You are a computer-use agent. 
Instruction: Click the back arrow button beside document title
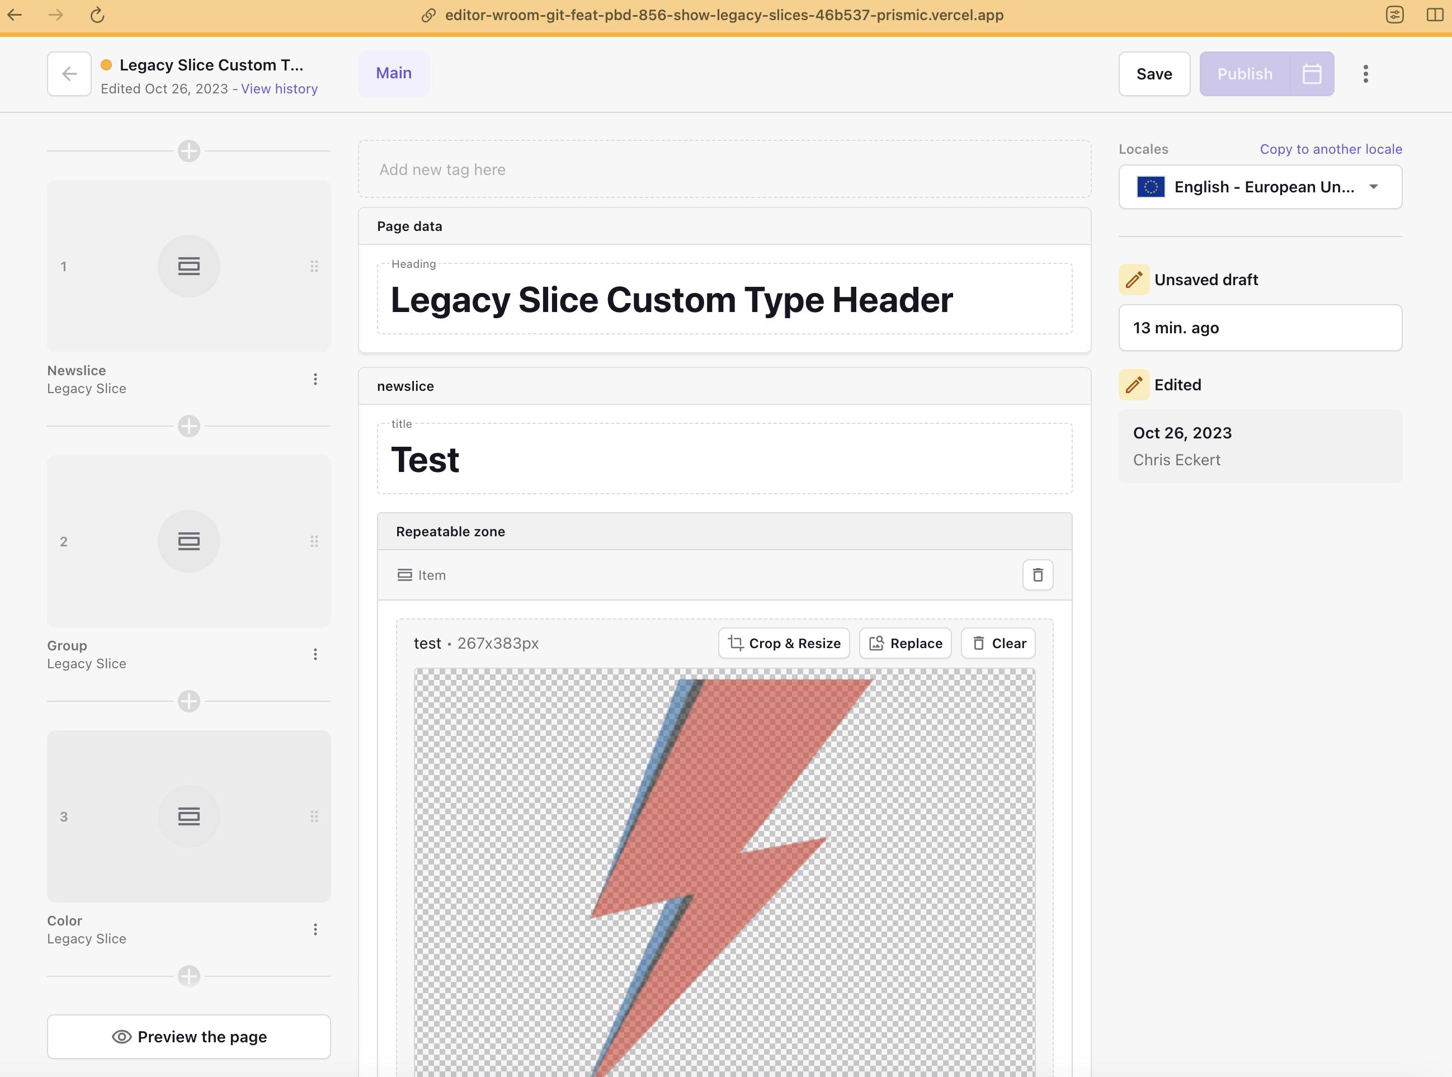pyautogui.click(x=69, y=74)
